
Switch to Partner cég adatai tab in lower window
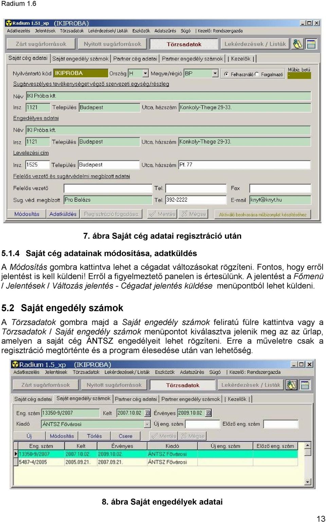pyautogui.click(x=136, y=399)
